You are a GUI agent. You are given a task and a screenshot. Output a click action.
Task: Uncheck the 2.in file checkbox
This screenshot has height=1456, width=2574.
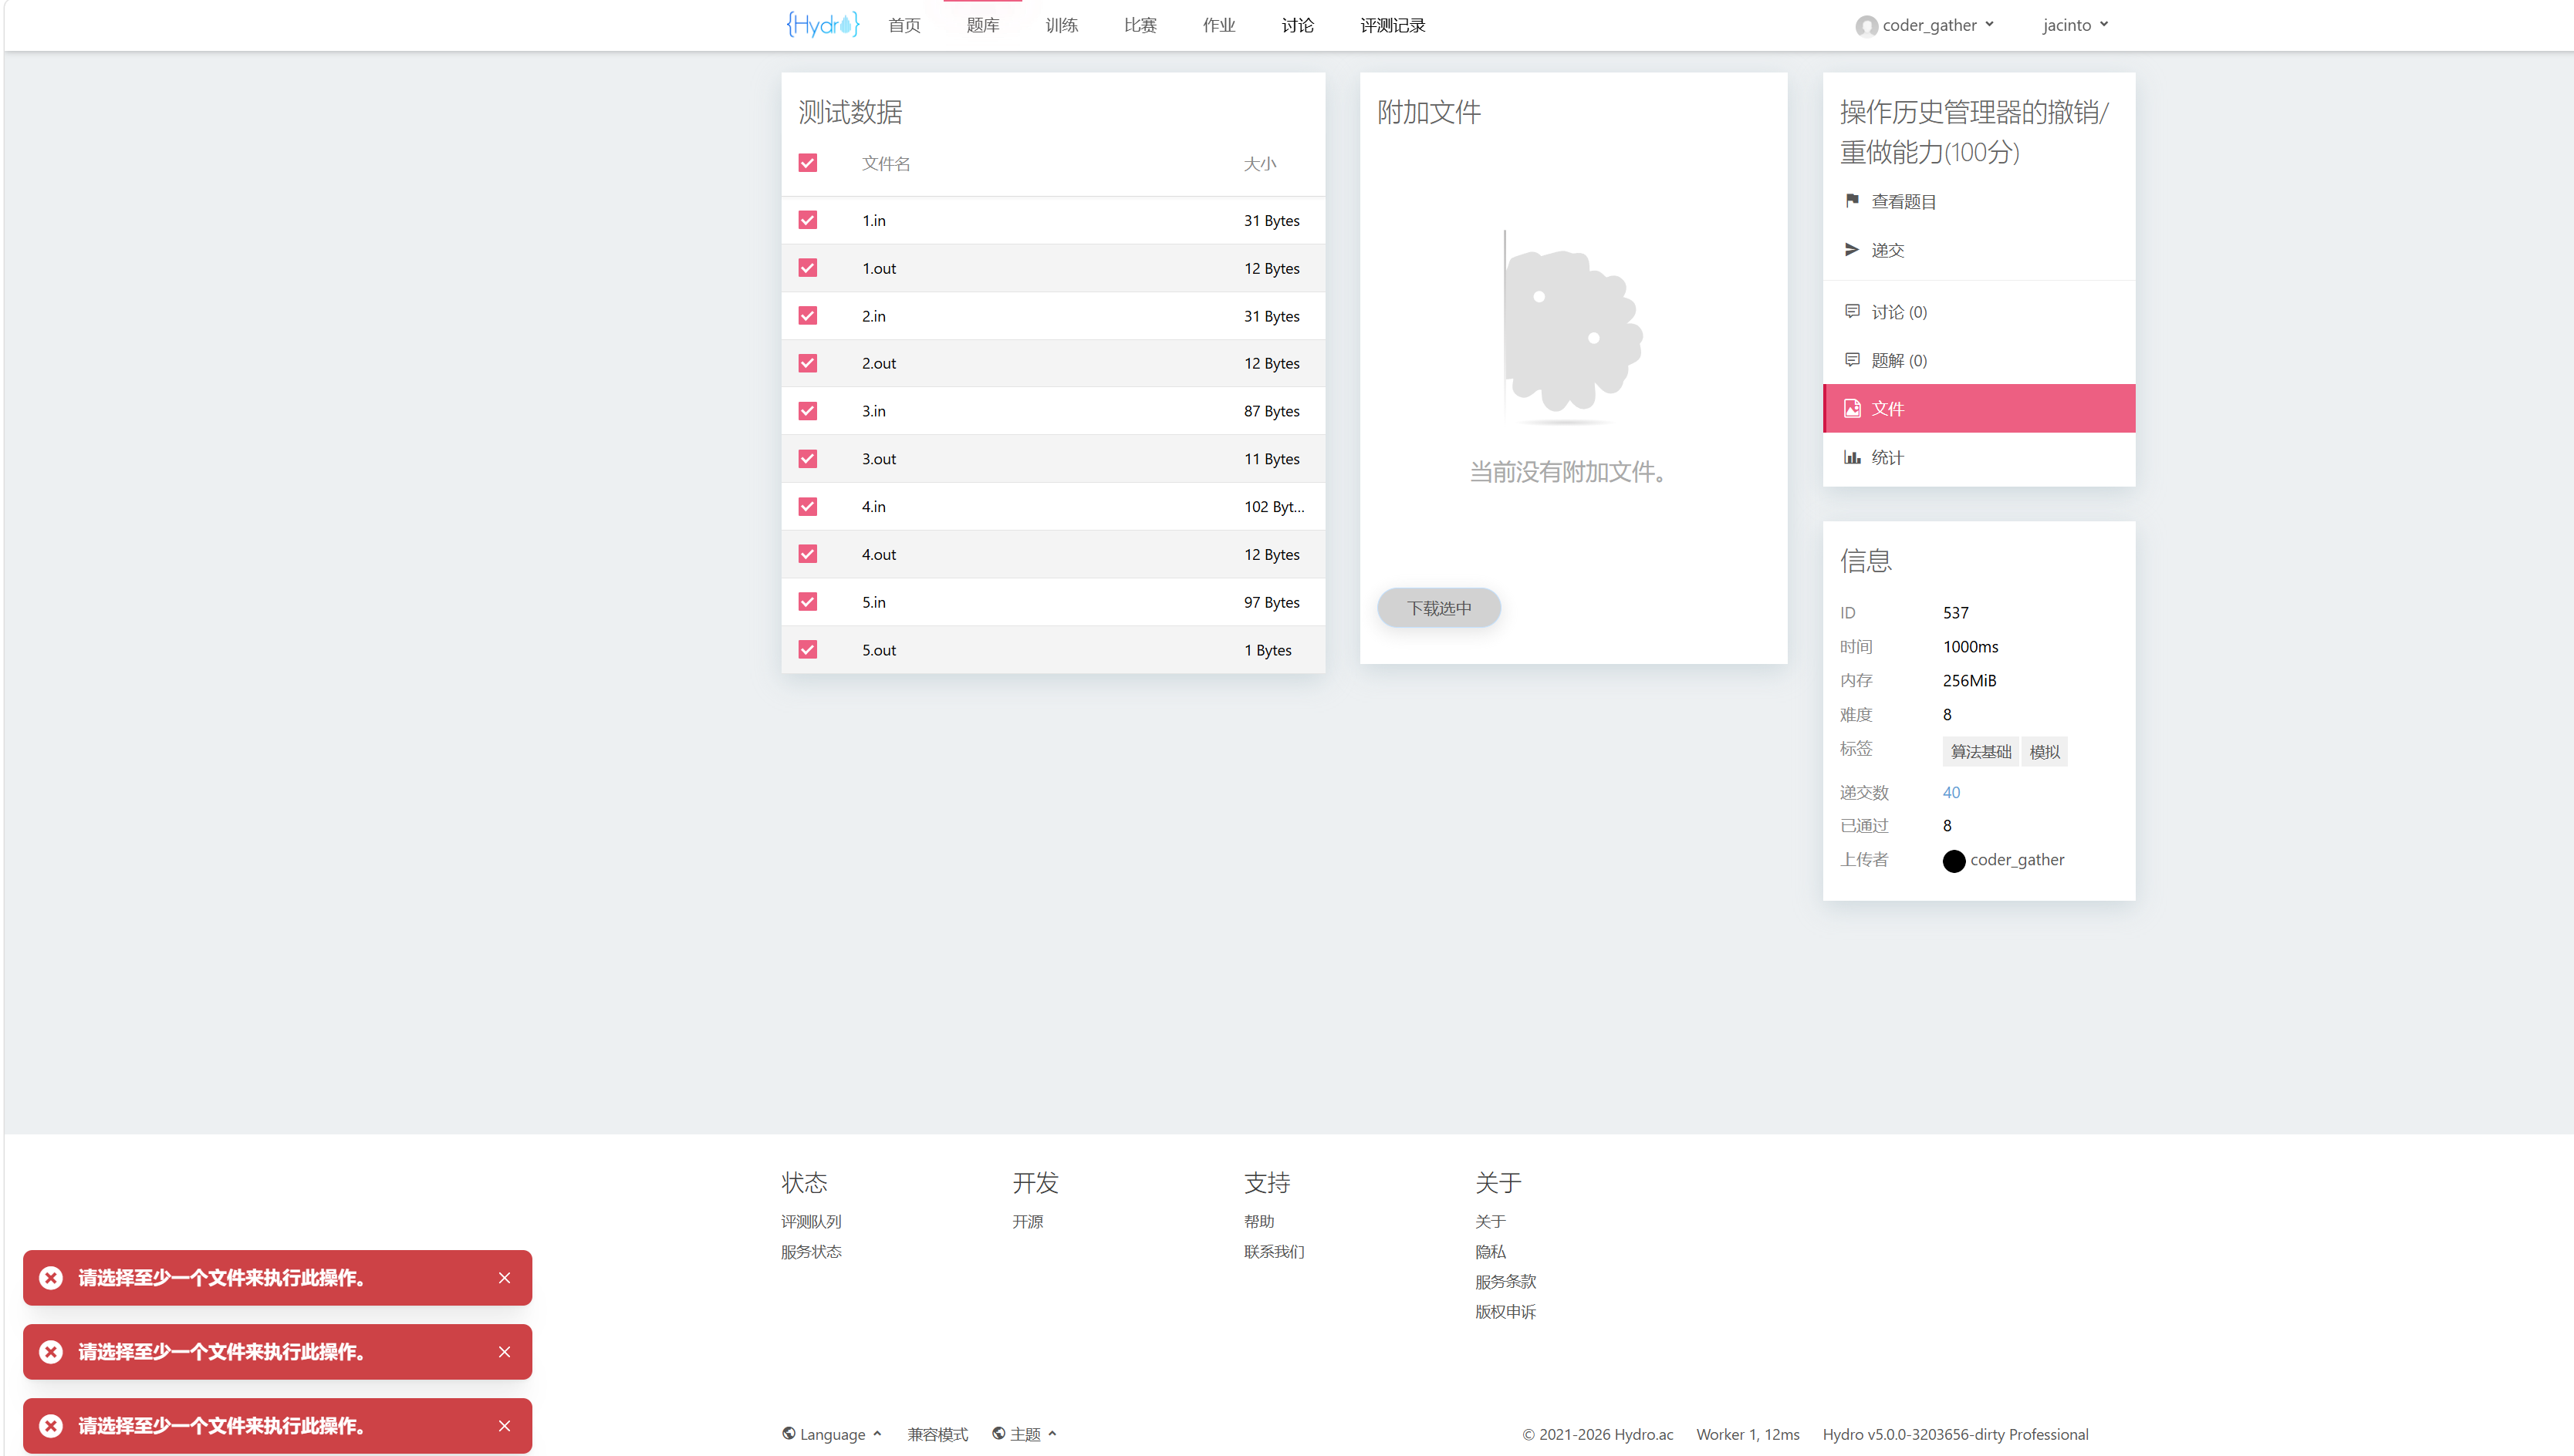(x=807, y=315)
